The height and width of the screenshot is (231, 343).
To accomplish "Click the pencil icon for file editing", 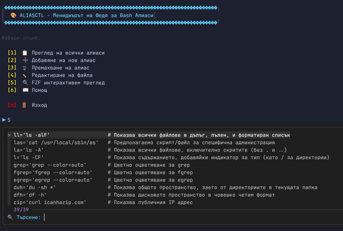I will (x=24, y=76).
